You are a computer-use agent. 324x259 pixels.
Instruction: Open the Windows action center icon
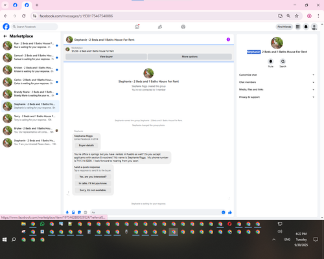tap(316, 240)
